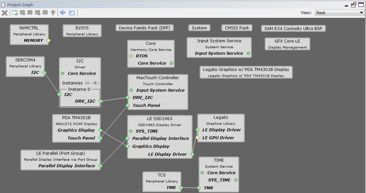This screenshot has width=366, height=193.
Task: Click MaxTouch's Input System Service green circle
Action: coord(131,90)
